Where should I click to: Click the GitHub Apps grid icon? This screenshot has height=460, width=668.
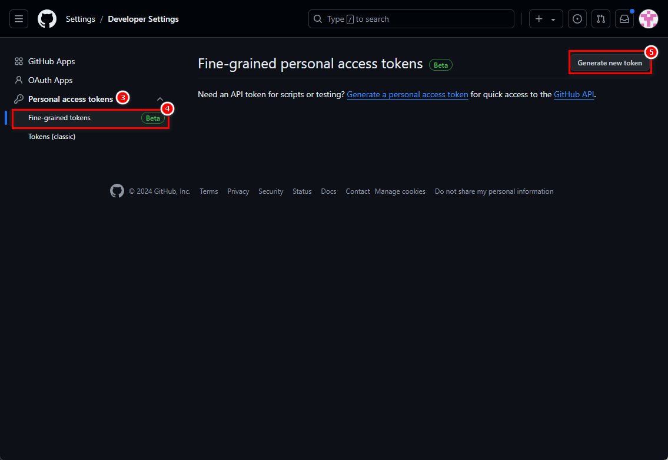[19, 61]
